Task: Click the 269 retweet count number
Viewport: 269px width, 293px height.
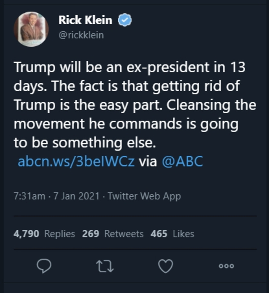Action: pyautogui.click(x=91, y=234)
